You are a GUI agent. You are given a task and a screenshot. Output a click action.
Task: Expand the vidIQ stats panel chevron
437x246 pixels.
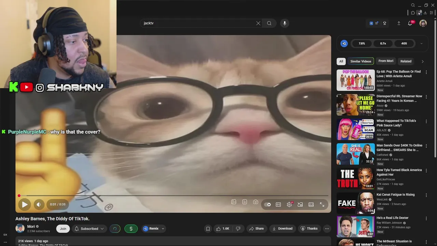click(421, 43)
